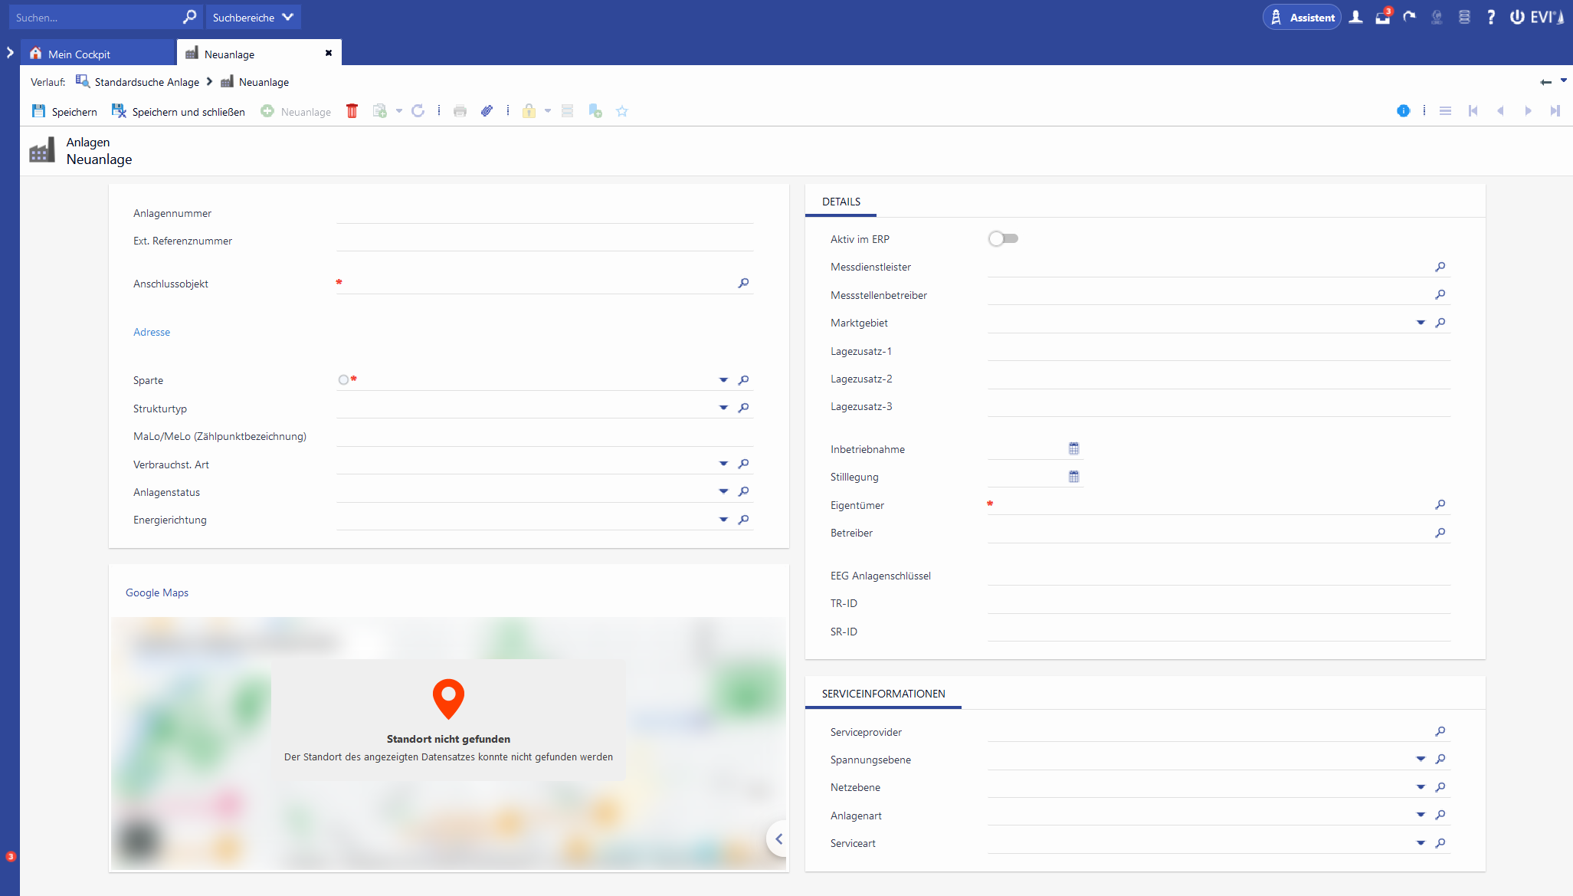The height and width of the screenshot is (896, 1573).
Task: Open the Anlagenstatus dropdown arrow
Action: (723, 492)
